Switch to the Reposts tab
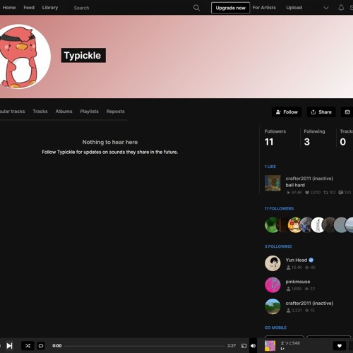This screenshot has height=353, width=353. pos(115,112)
